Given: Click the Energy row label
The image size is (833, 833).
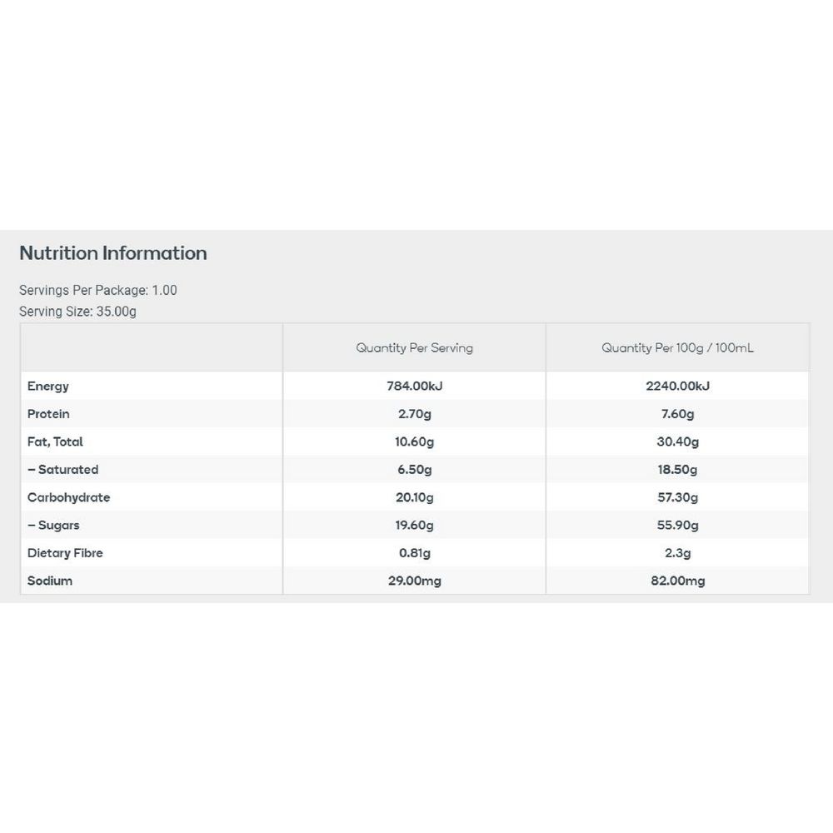Looking at the screenshot, I should 48,386.
